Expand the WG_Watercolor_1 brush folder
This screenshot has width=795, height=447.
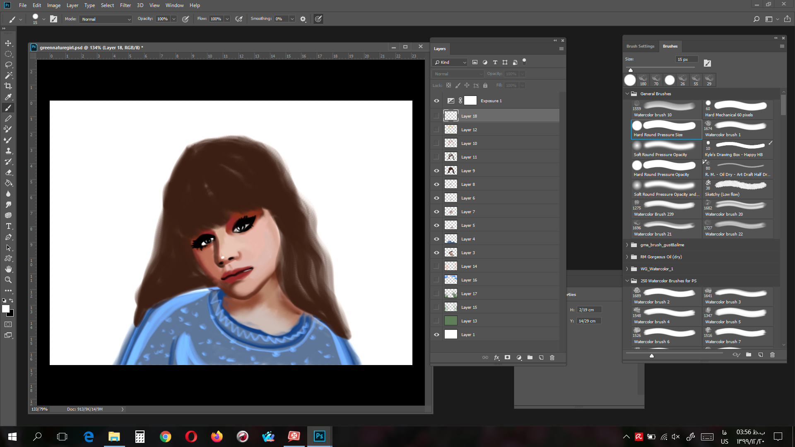coord(627,269)
